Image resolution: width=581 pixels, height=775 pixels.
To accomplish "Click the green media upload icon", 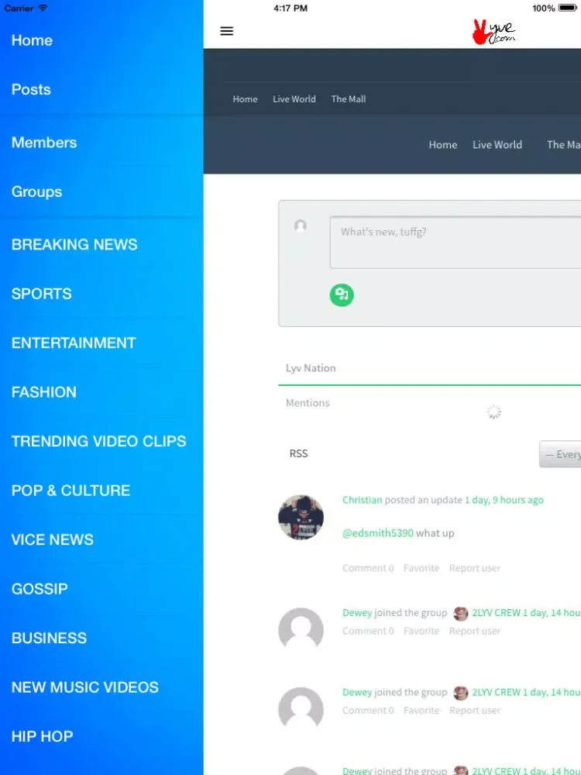I will tap(342, 294).
